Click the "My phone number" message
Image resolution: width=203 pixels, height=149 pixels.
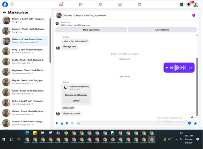point(71,113)
